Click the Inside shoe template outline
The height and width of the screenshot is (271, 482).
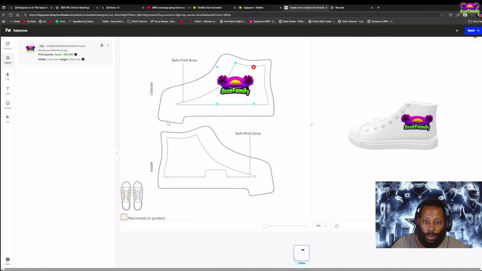click(x=216, y=161)
